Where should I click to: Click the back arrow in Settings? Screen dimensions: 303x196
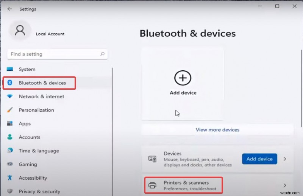point(9,9)
